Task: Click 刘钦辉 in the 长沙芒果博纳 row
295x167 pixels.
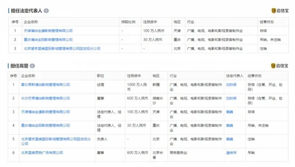Action: click(231, 98)
